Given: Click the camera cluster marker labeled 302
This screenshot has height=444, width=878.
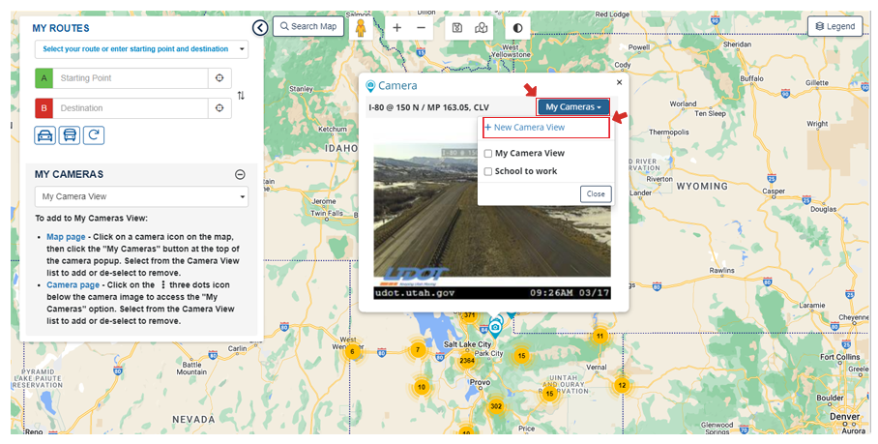Looking at the screenshot, I should [x=495, y=406].
